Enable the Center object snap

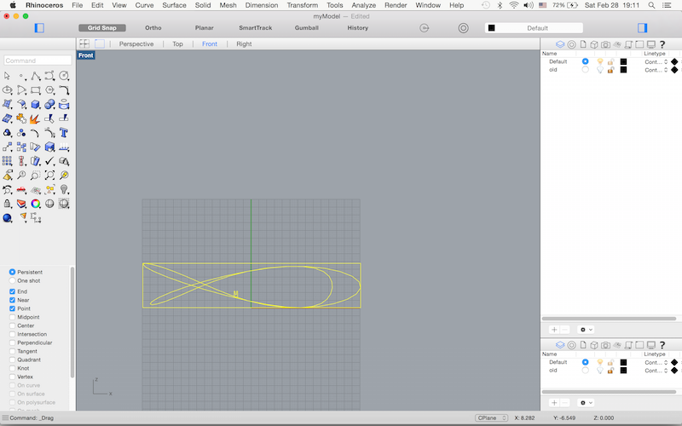12,326
